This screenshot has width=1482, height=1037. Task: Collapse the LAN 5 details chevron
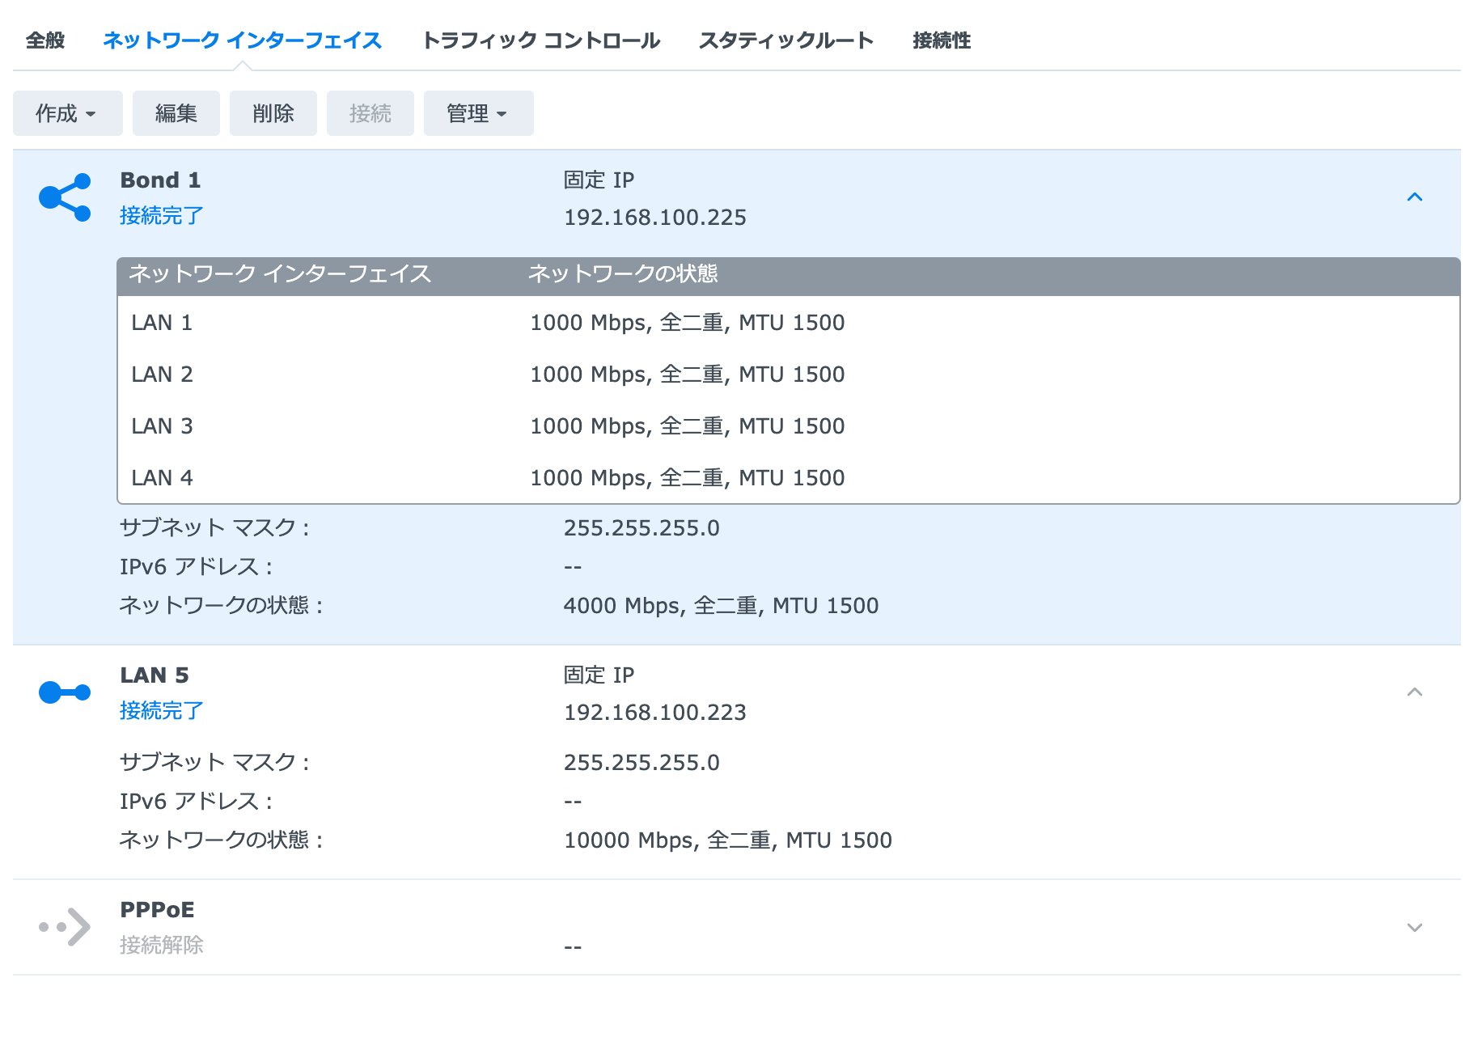pyautogui.click(x=1414, y=692)
